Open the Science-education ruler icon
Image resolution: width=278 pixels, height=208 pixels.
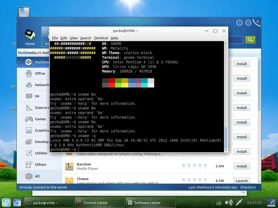pos(29,108)
